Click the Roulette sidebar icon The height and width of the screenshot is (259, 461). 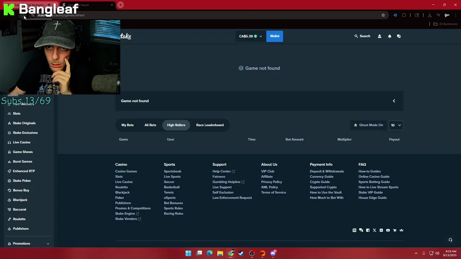click(x=9, y=219)
